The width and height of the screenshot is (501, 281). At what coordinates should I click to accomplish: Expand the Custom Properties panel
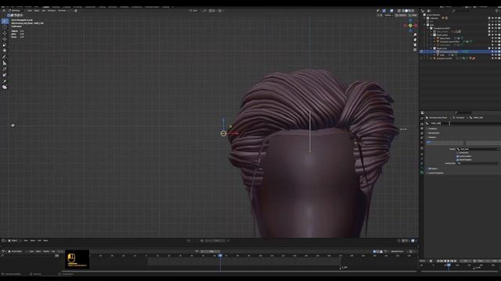436,173
